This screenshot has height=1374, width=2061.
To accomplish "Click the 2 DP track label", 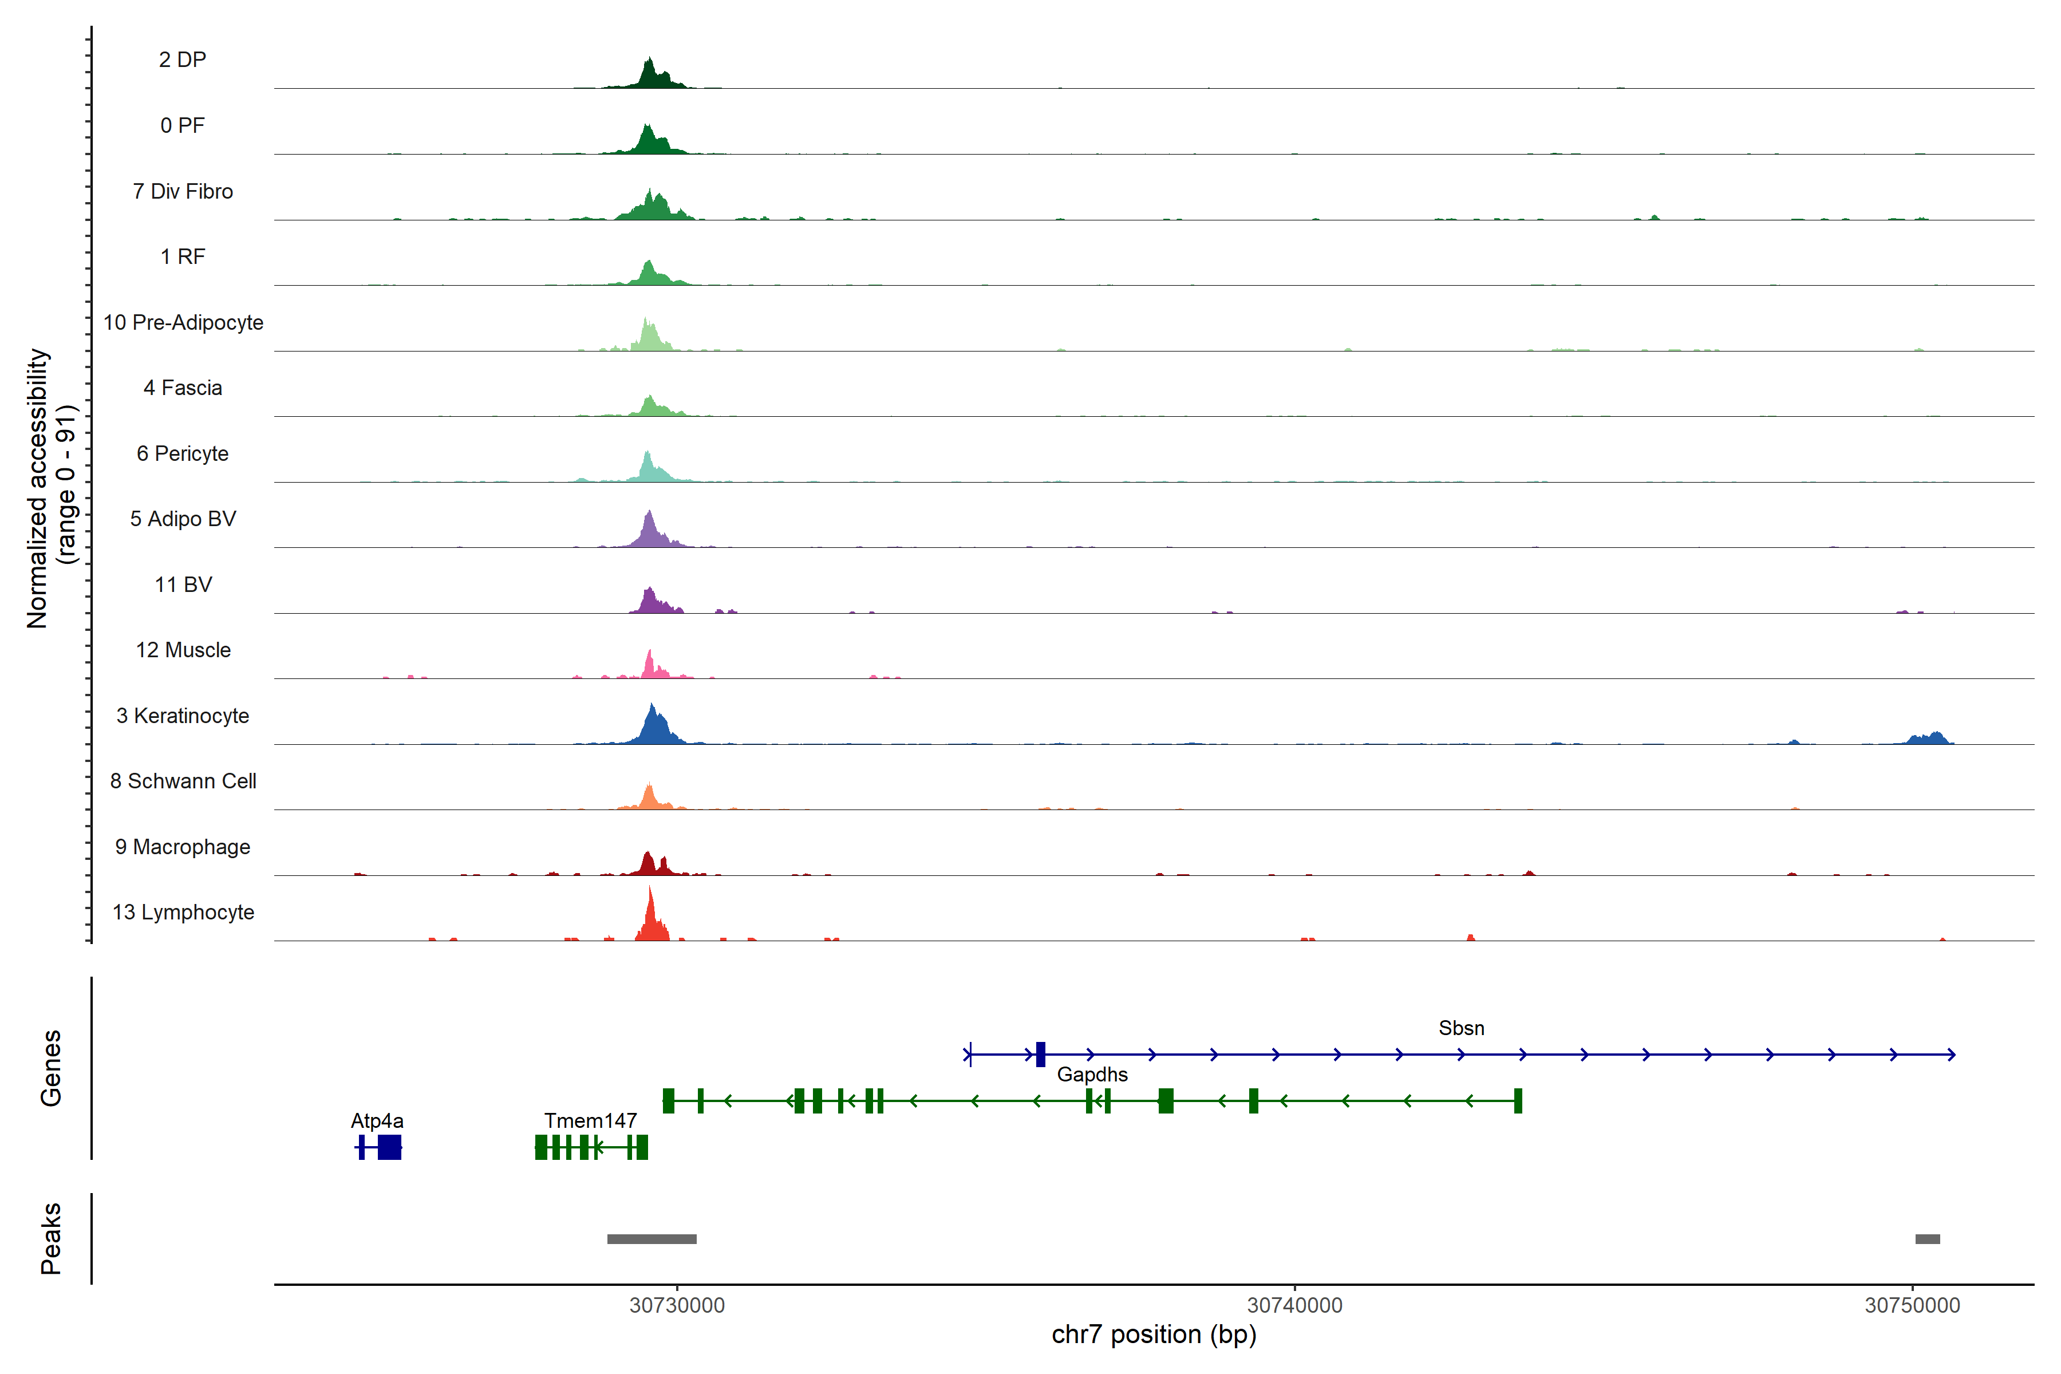I will tap(182, 60).
